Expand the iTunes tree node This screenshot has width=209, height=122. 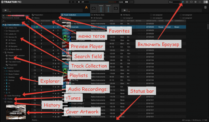(x=3, y=99)
